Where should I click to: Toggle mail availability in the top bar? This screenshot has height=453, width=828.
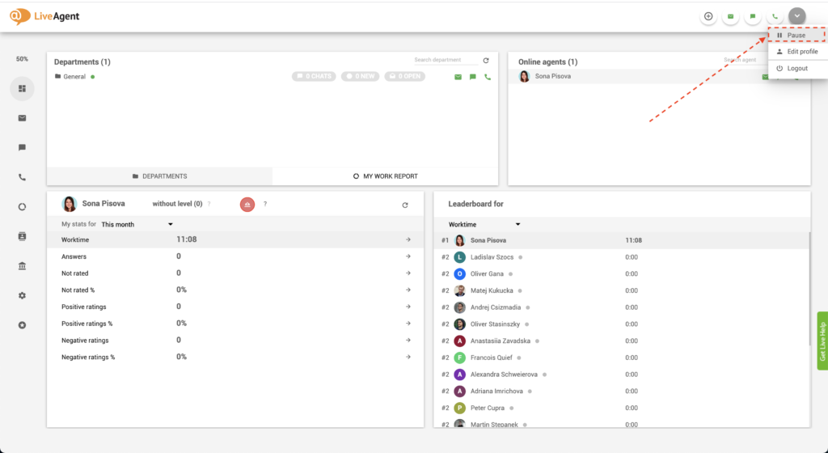(730, 16)
